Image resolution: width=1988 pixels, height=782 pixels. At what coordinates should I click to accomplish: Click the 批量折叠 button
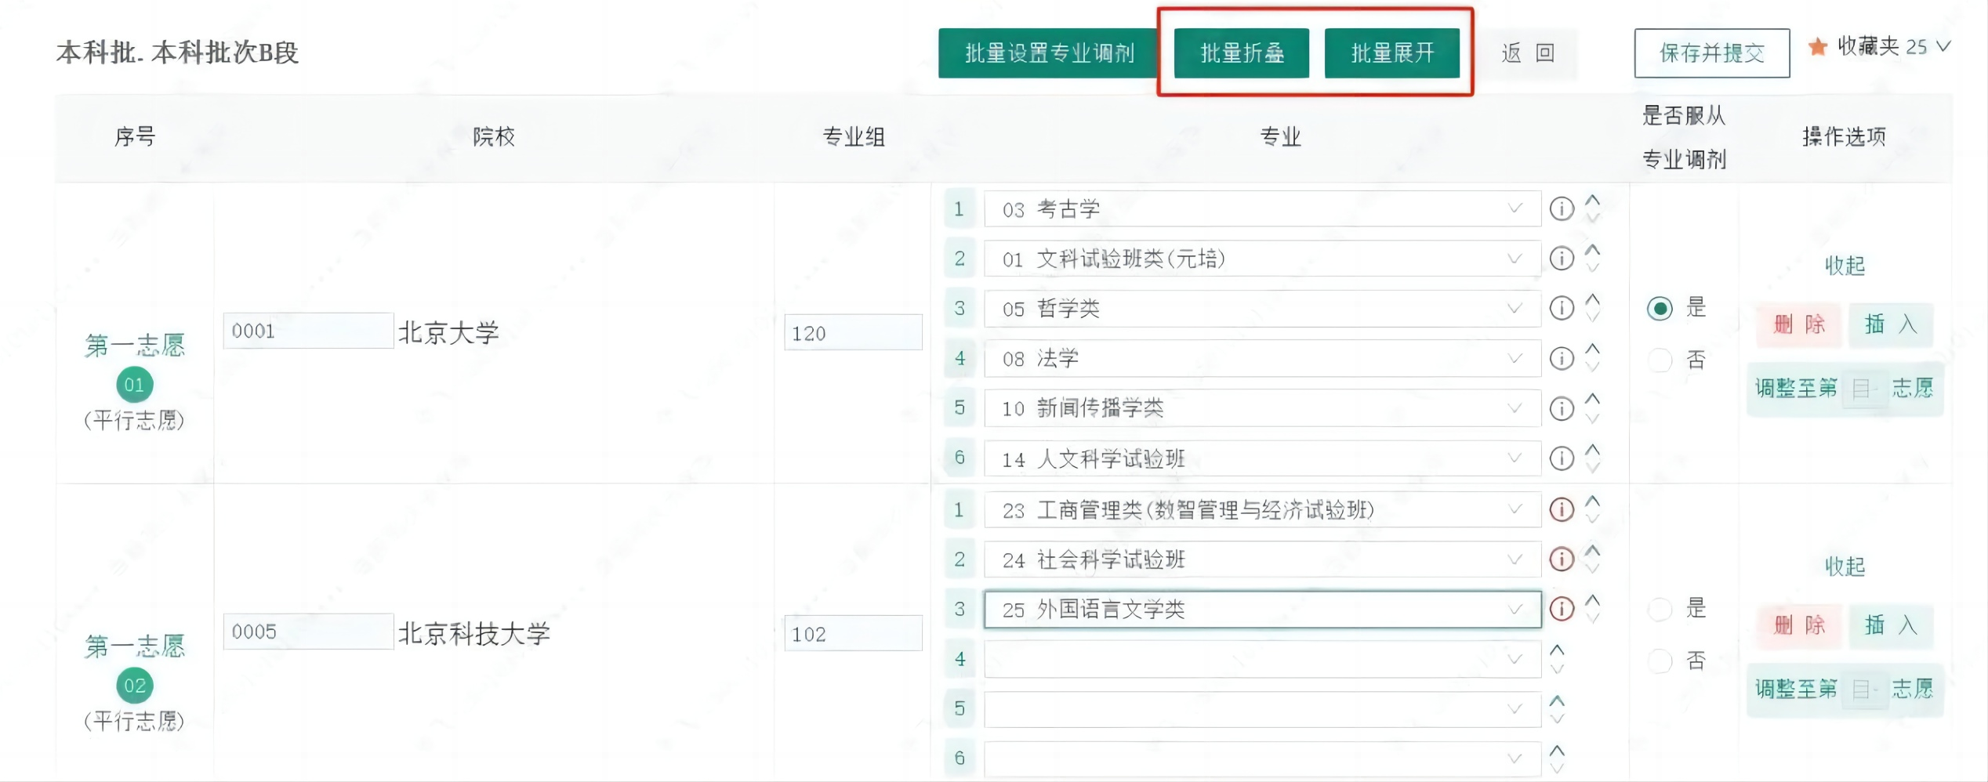[1242, 53]
